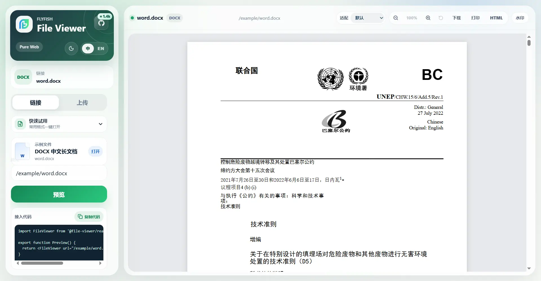Click the reset rotation icon
The height and width of the screenshot is (281, 541).
coord(441,18)
